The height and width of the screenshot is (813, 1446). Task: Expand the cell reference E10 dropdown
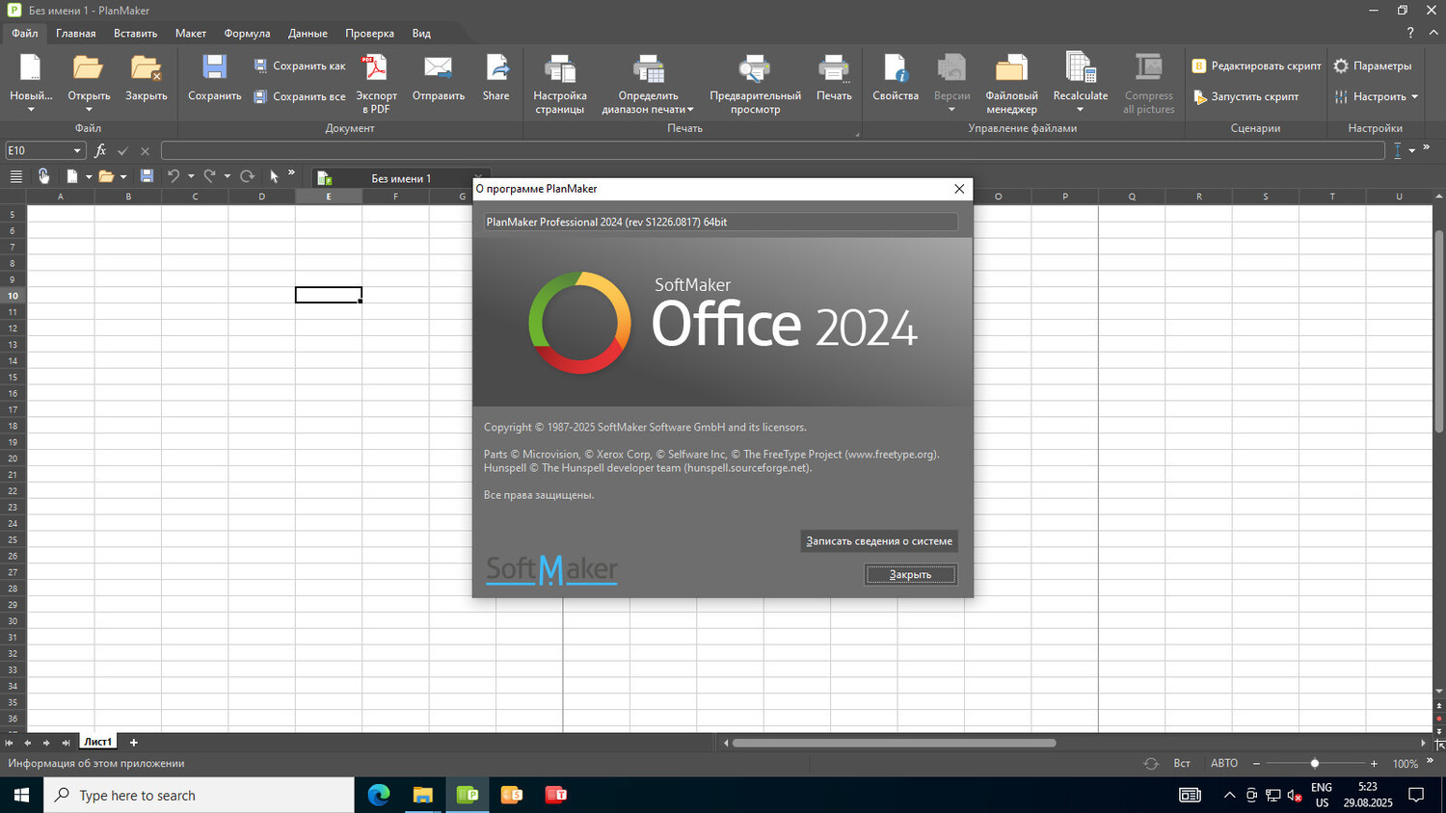point(77,151)
